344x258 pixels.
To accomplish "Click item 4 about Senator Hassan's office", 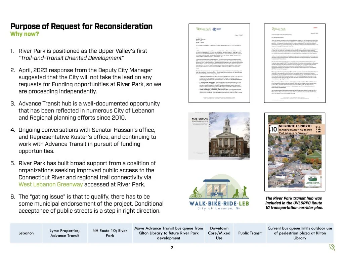I will pyautogui.click(x=83, y=140).
